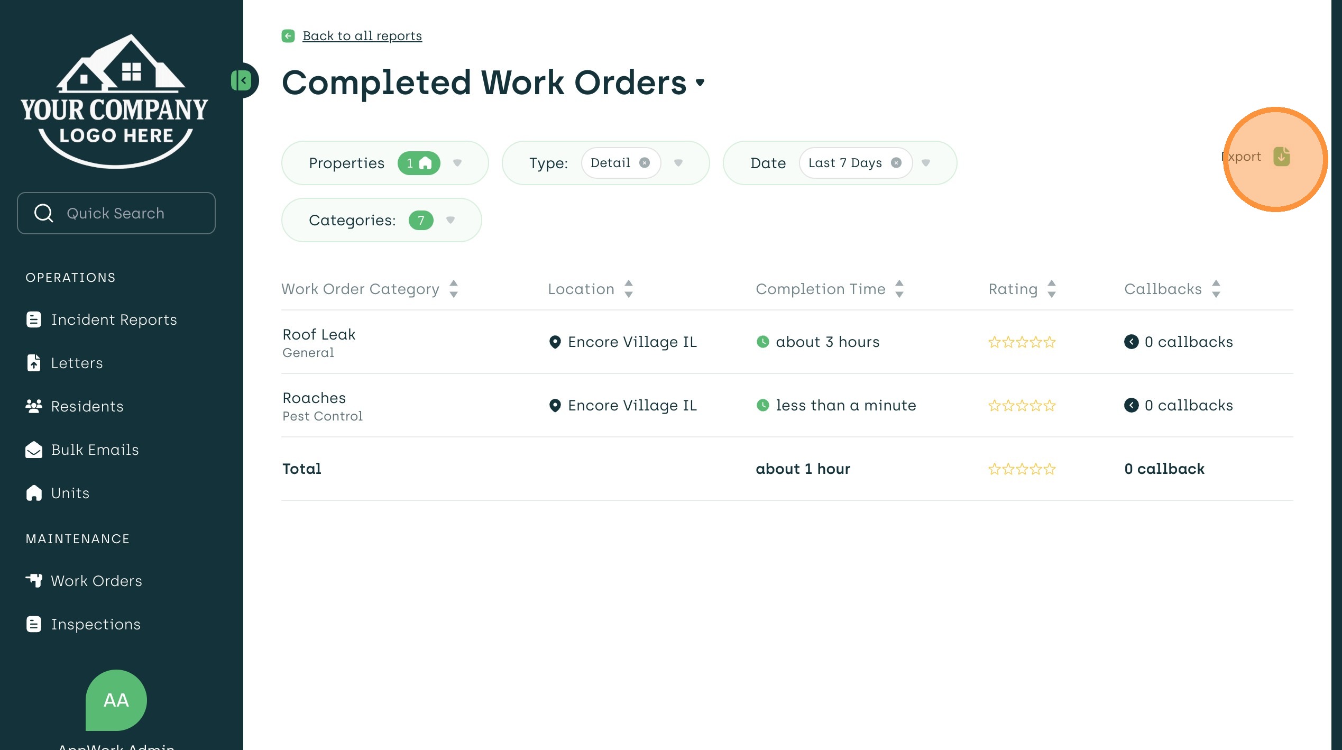Clear the Last 7 Days date filter
Image resolution: width=1342 pixels, height=750 pixels.
pos(896,163)
